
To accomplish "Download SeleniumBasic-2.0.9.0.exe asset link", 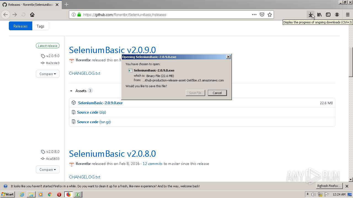I will click(100, 103).
